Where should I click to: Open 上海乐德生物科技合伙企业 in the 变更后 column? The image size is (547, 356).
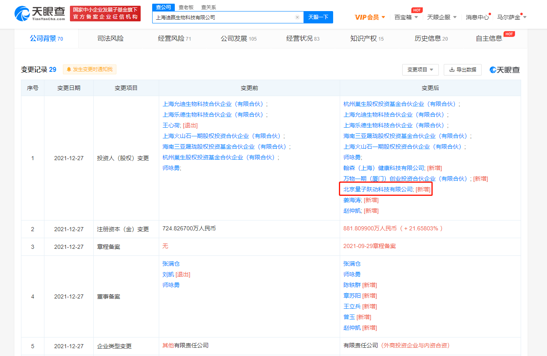(395, 125)
